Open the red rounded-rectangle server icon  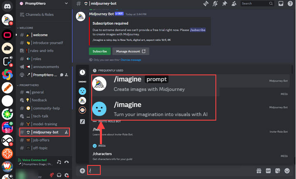tap(7, 35)
